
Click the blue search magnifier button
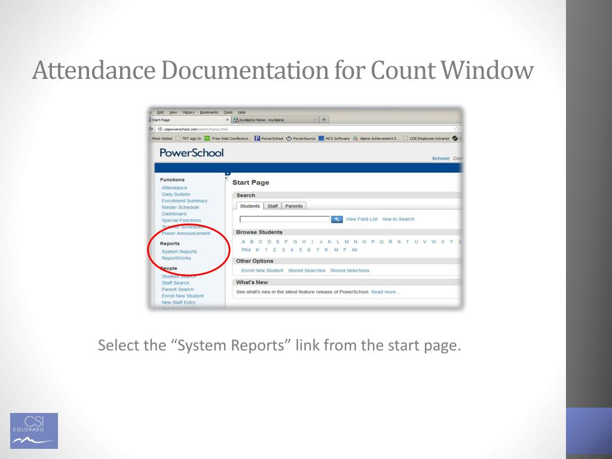click(336, 219)
